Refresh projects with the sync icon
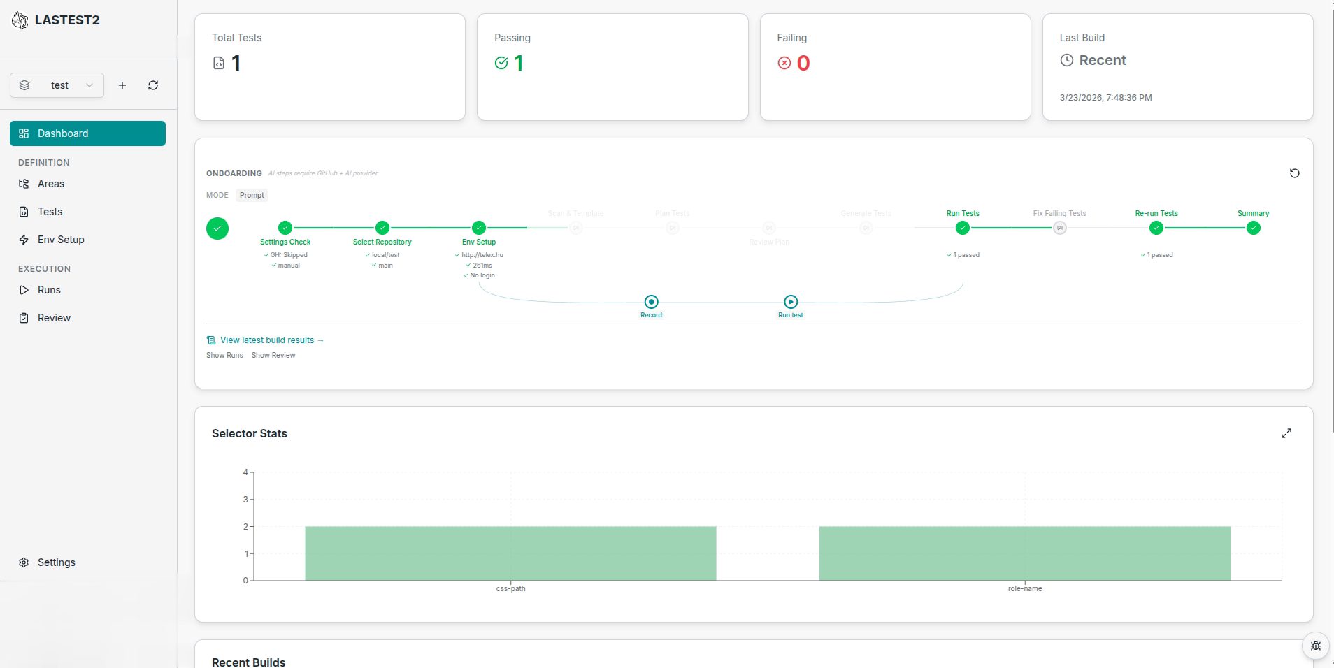Viewport: 1334px width, 668px height. (x=153, y=85)
